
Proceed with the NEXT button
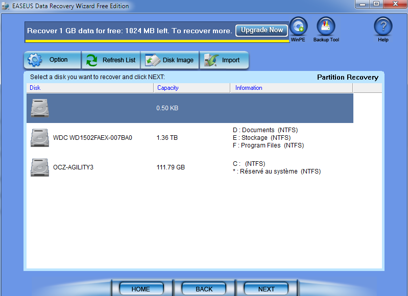[x=266, y=289]
